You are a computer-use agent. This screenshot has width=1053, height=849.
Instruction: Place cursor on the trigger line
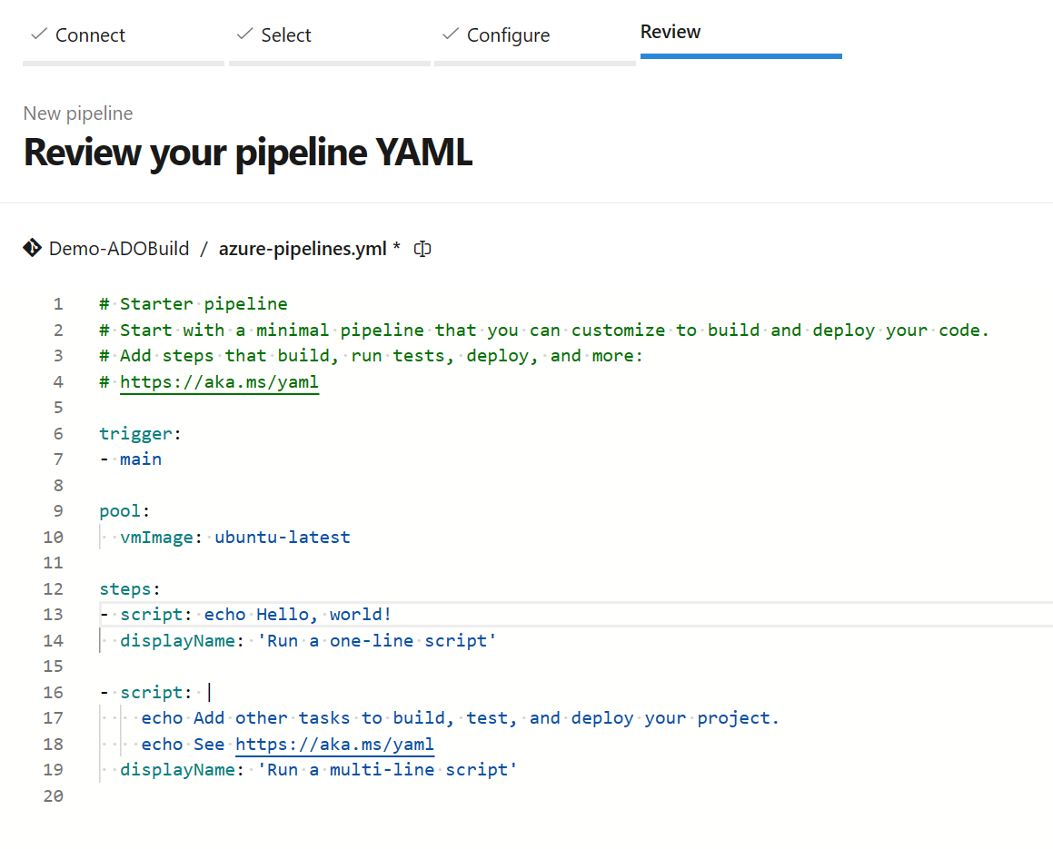(138, 433)
